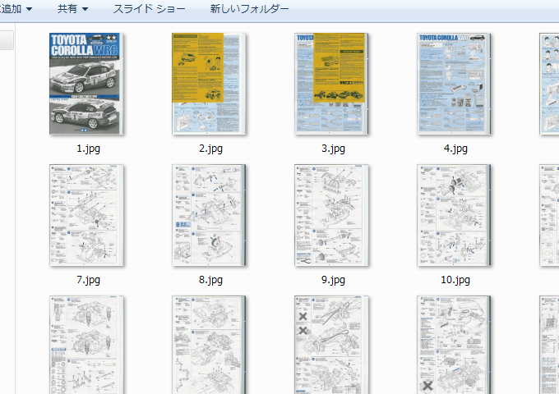Select the 8.jpg thumbnail

pyautogui.click(x=209, y=215)
